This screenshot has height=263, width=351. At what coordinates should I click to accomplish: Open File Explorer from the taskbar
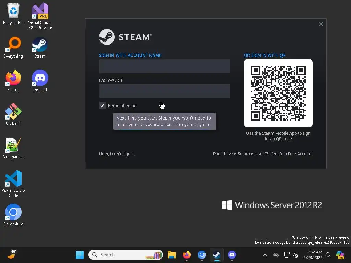[x=172, y=255]
